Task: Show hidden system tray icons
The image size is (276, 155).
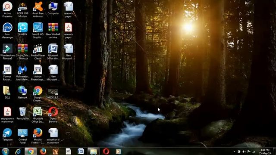Action: pyautogui.click(x=234, y=152)
